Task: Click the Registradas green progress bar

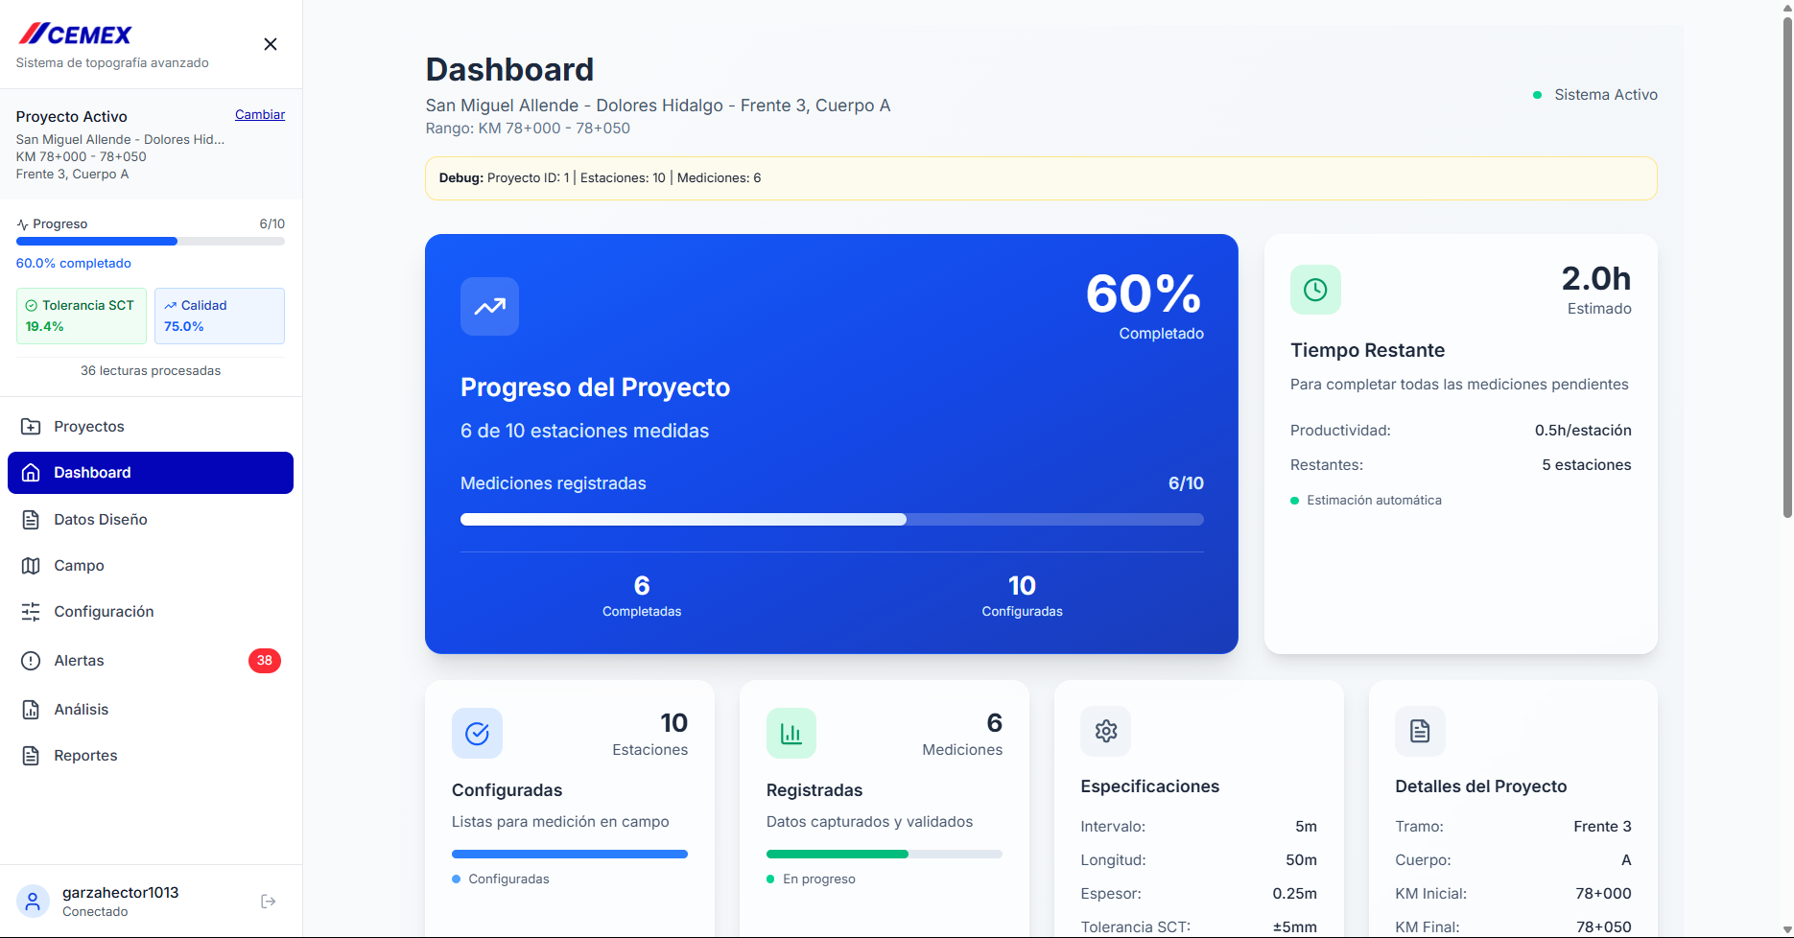Action: point(885,854)
